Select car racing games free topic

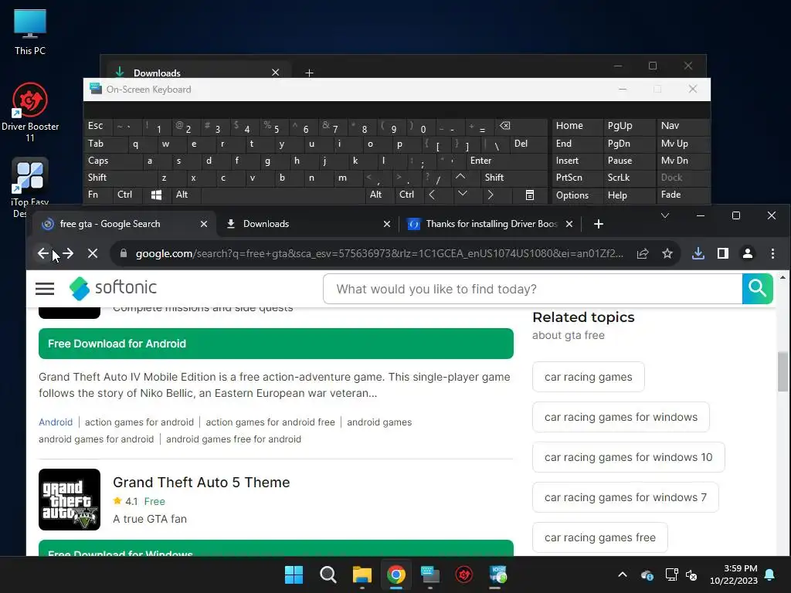pos(599,537)
